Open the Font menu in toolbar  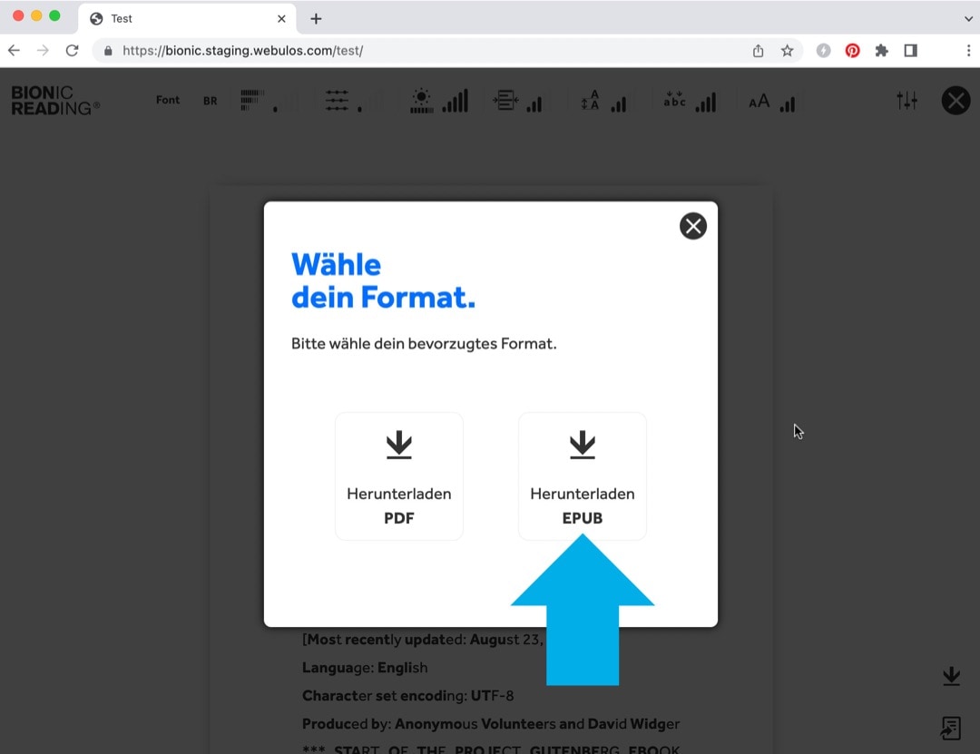point(168,100)
